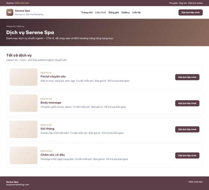Click the DỊCH VỤ 04 label
Image resolution: width=209 pixels, height=190 pixels.
[46, 151]
